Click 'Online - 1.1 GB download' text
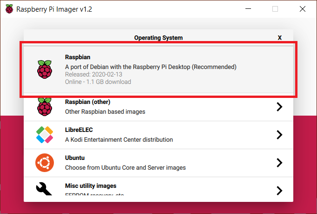317x214 pixels. pyautogui.click(x=98, y=82)
